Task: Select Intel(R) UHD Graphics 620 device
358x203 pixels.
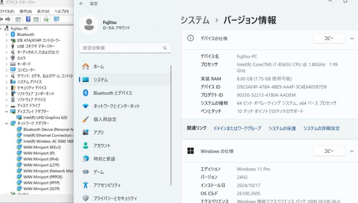Action: [45, 117]
